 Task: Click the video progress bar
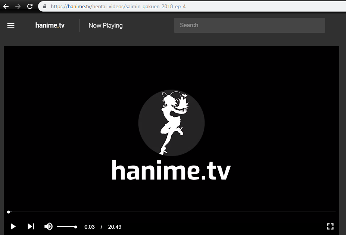tap(171, 212)
